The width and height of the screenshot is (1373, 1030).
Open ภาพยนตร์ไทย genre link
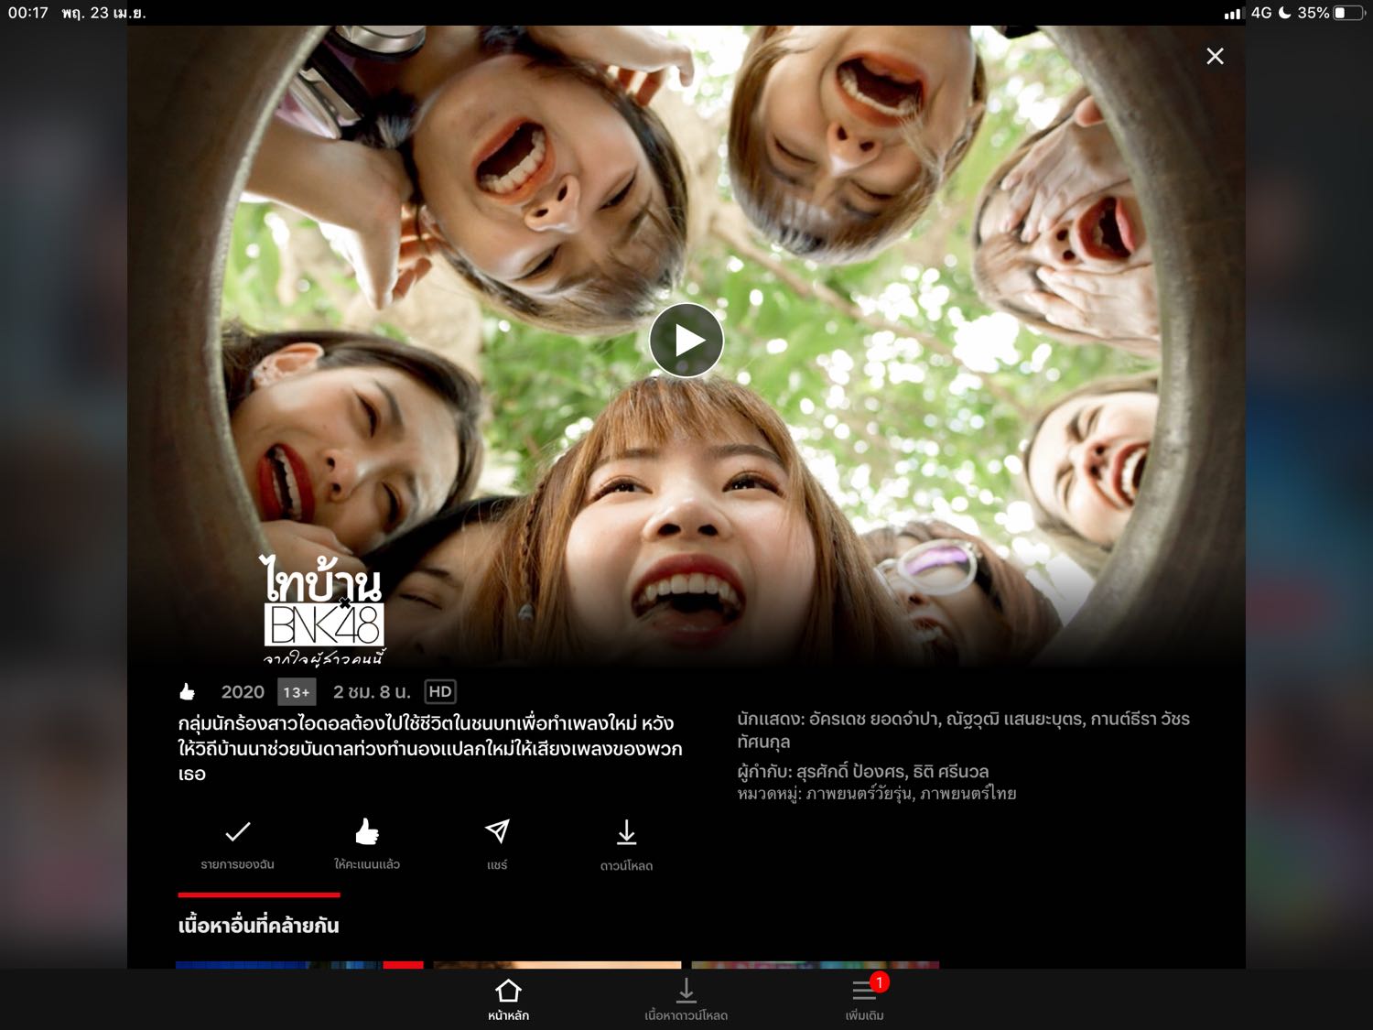(968, 794)
